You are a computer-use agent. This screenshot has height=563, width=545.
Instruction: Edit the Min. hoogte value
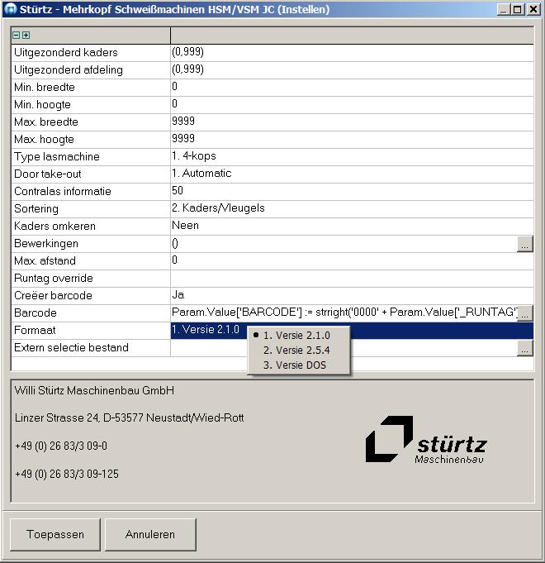click(x=352, y=104)
